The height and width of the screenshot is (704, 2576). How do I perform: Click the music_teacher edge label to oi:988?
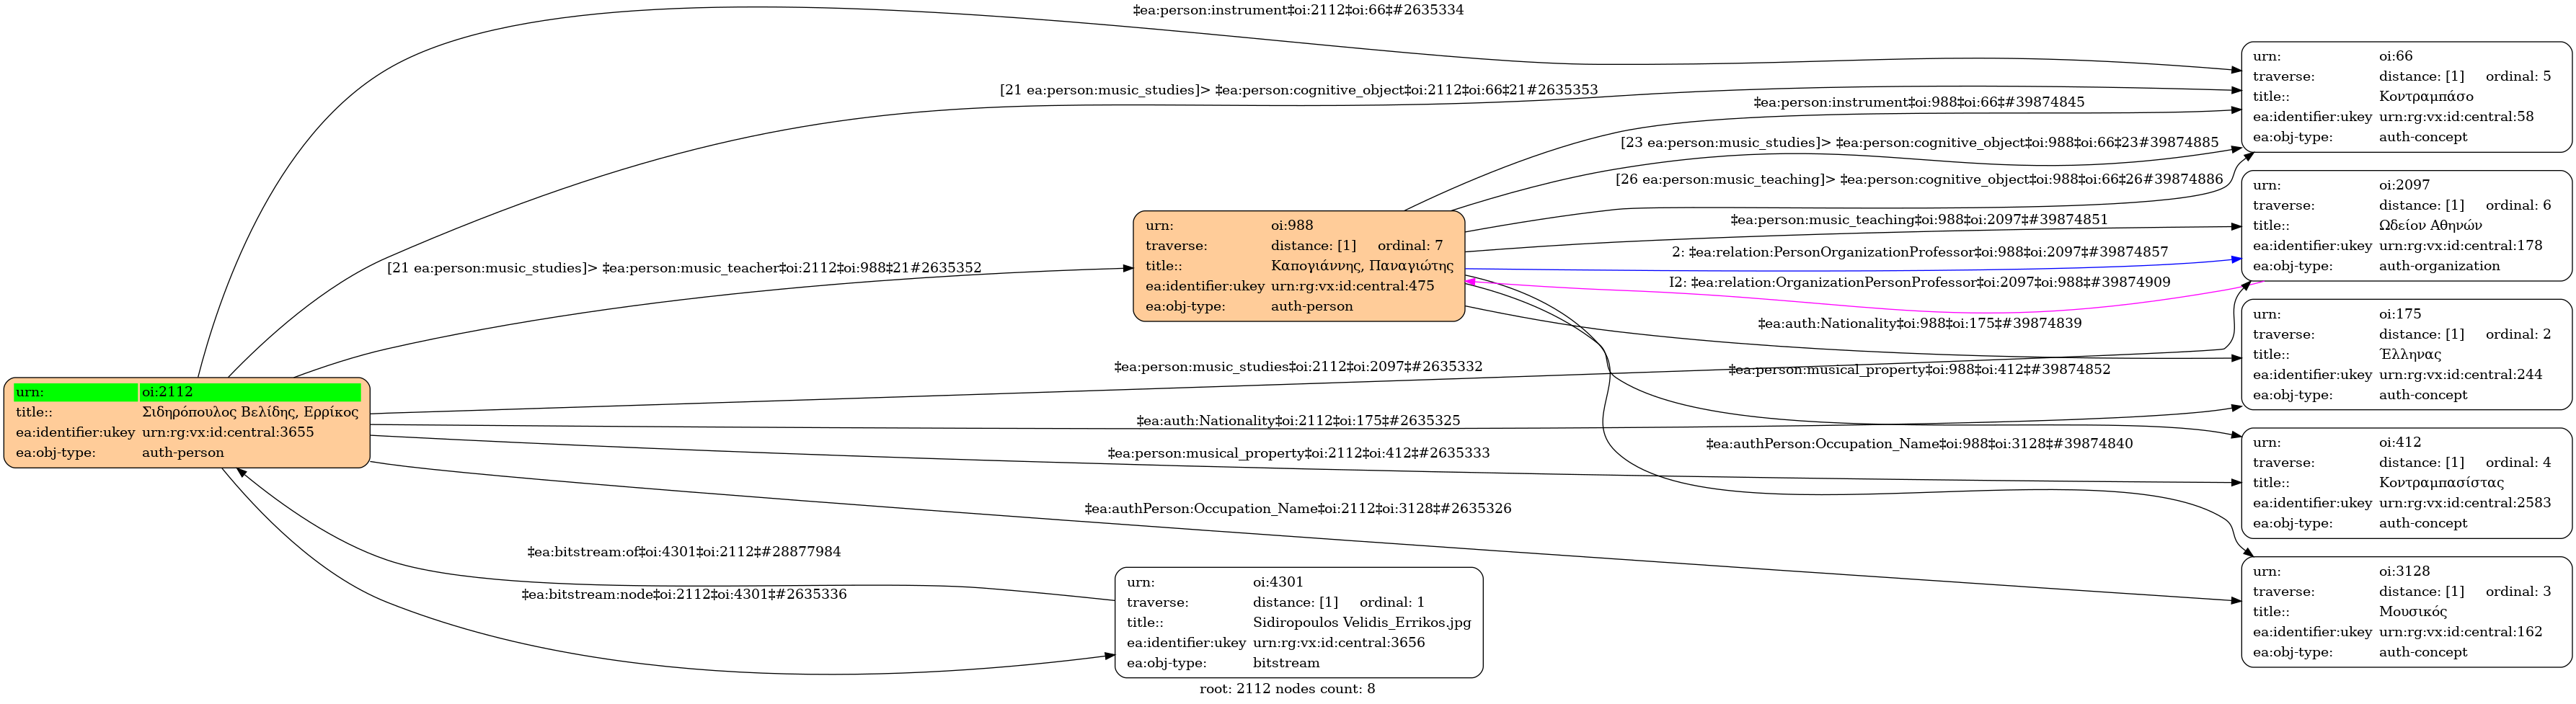684,268
